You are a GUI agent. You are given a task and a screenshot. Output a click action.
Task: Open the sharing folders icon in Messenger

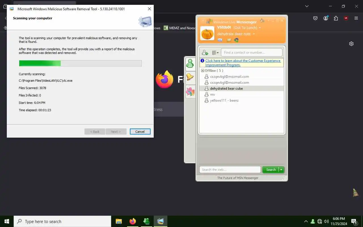[229, 40]
